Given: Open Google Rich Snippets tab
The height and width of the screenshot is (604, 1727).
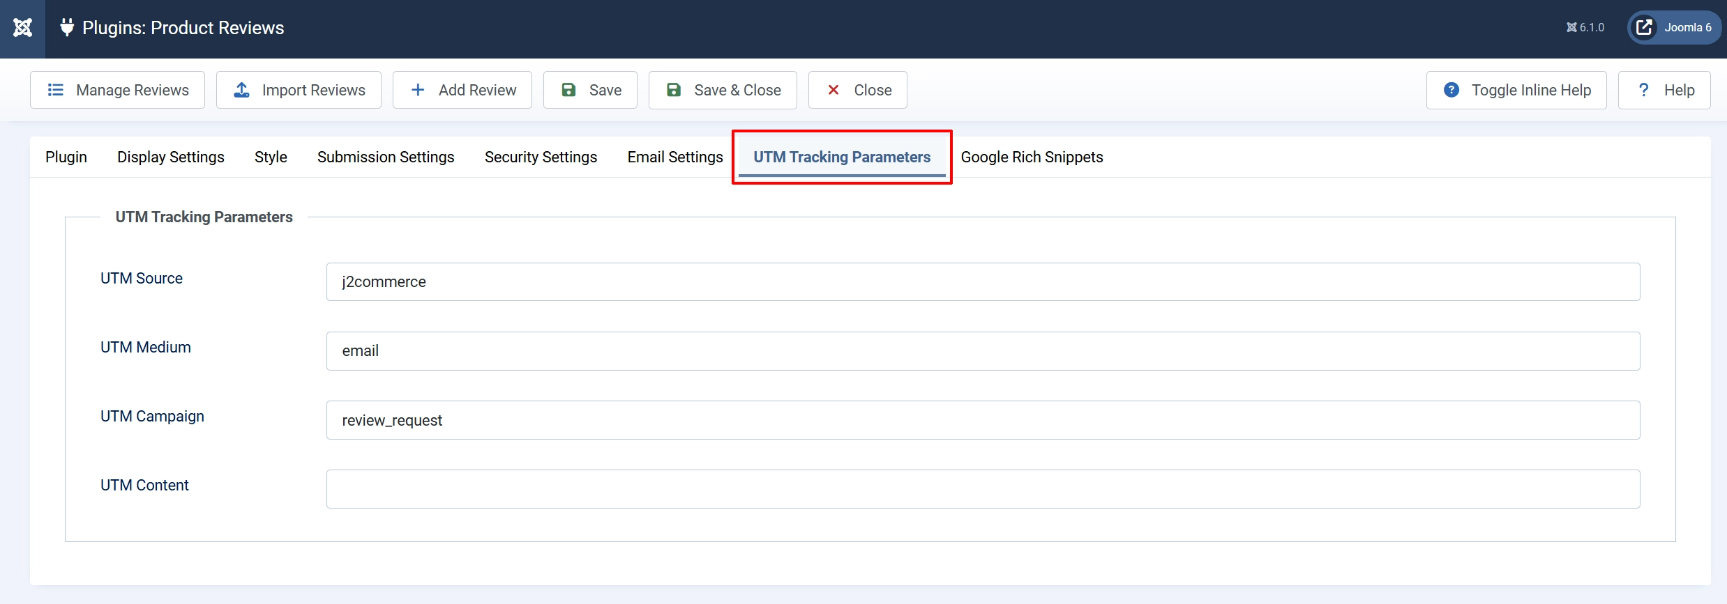Looking at the screenshot, I should (x=1032, y=157).
